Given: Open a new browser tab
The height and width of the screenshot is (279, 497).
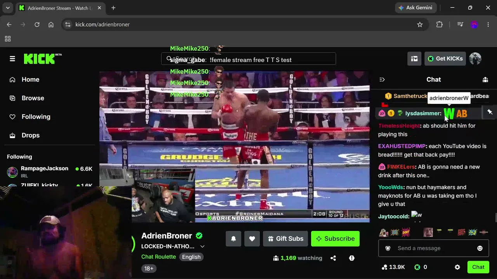Looking at the screenshot, I should [113, 8].
